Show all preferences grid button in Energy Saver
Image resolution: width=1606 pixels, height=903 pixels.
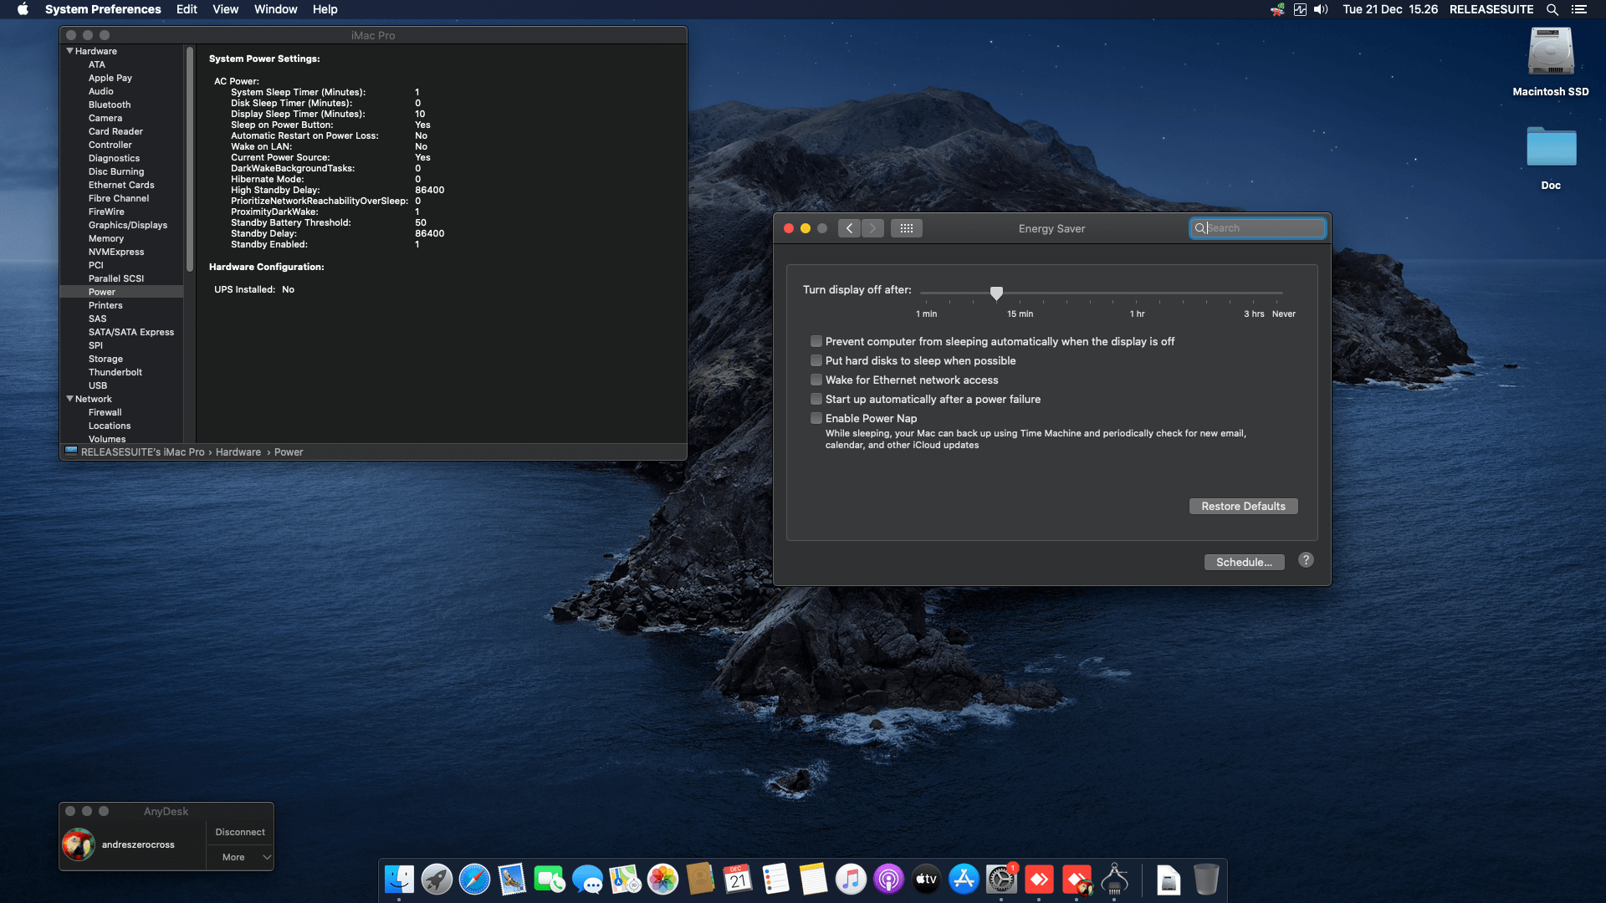pos(907,228)
